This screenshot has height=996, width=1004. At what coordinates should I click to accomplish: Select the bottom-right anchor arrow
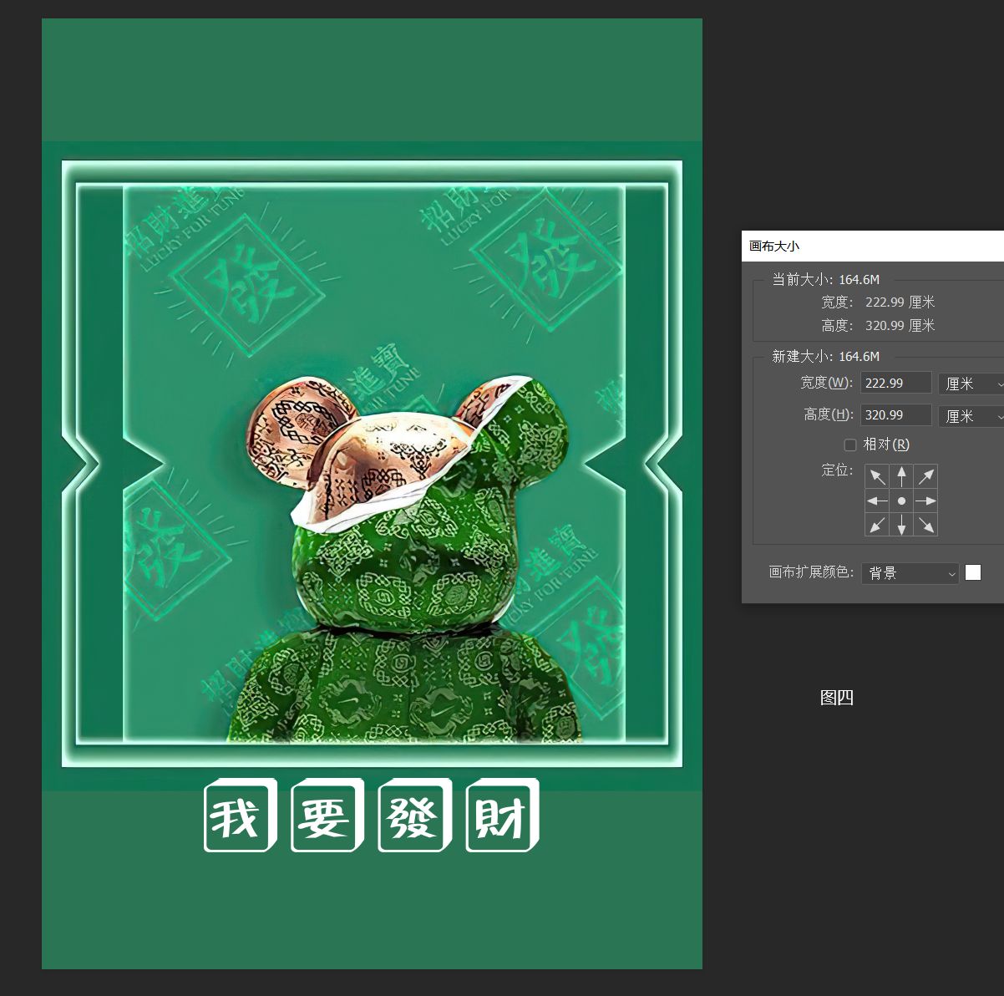click(925, 525)
